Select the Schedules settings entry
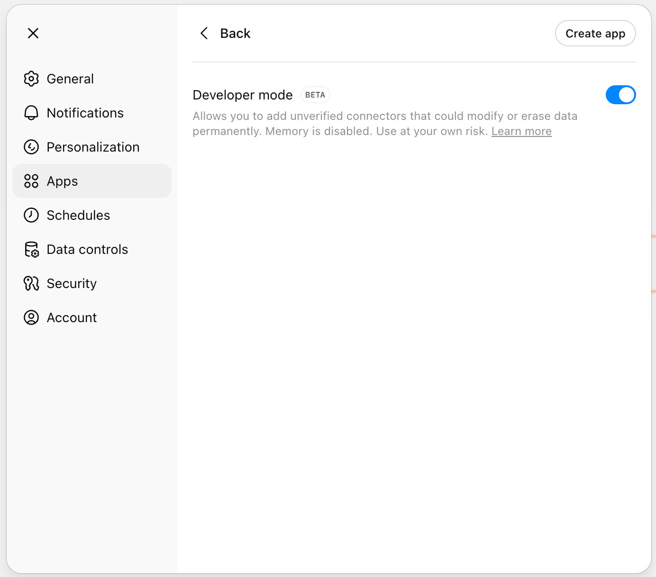Image resolution: width=656 pixels, height=577 pixels. [78, 215]
